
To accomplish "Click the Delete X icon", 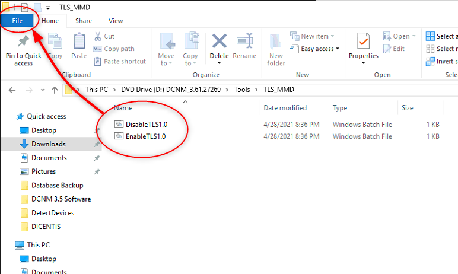I will (x=219, y=41).
